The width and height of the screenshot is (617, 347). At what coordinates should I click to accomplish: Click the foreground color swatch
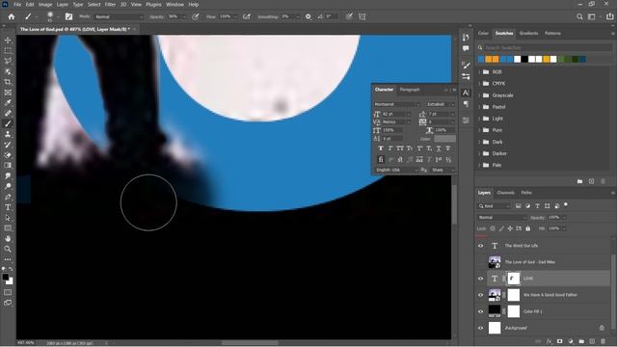pyautogui.click(x=6, y=278)
